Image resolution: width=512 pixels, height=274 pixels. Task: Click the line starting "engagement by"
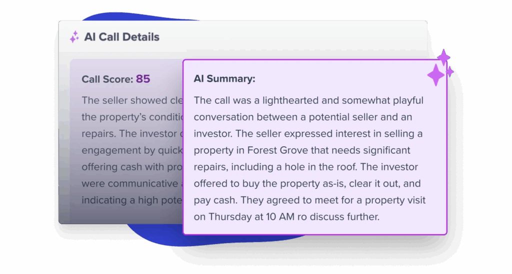(x=131, y=150)
